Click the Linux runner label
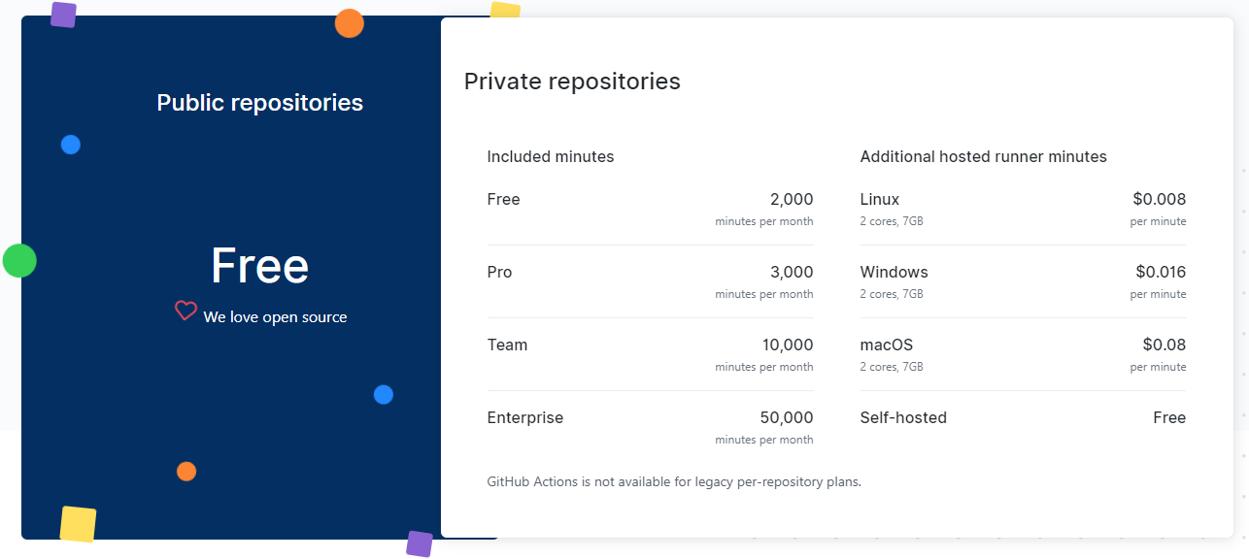 pos(879,200)
